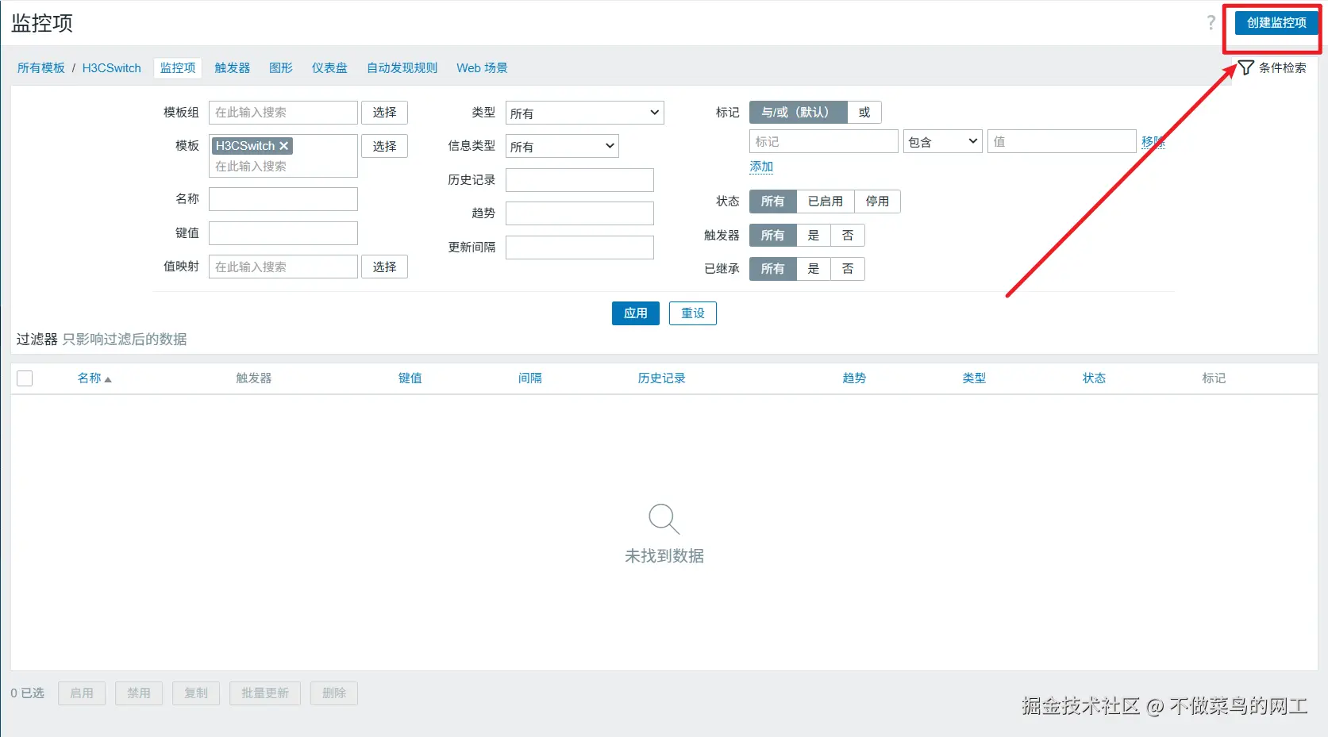Sort by the 键值 column

pos(410,378)
